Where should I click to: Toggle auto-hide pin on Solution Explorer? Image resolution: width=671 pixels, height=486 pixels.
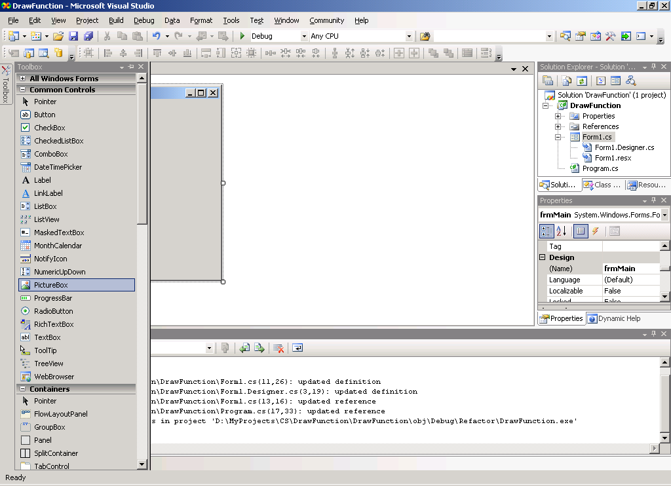pyautogui.click(x=653, y=67)
